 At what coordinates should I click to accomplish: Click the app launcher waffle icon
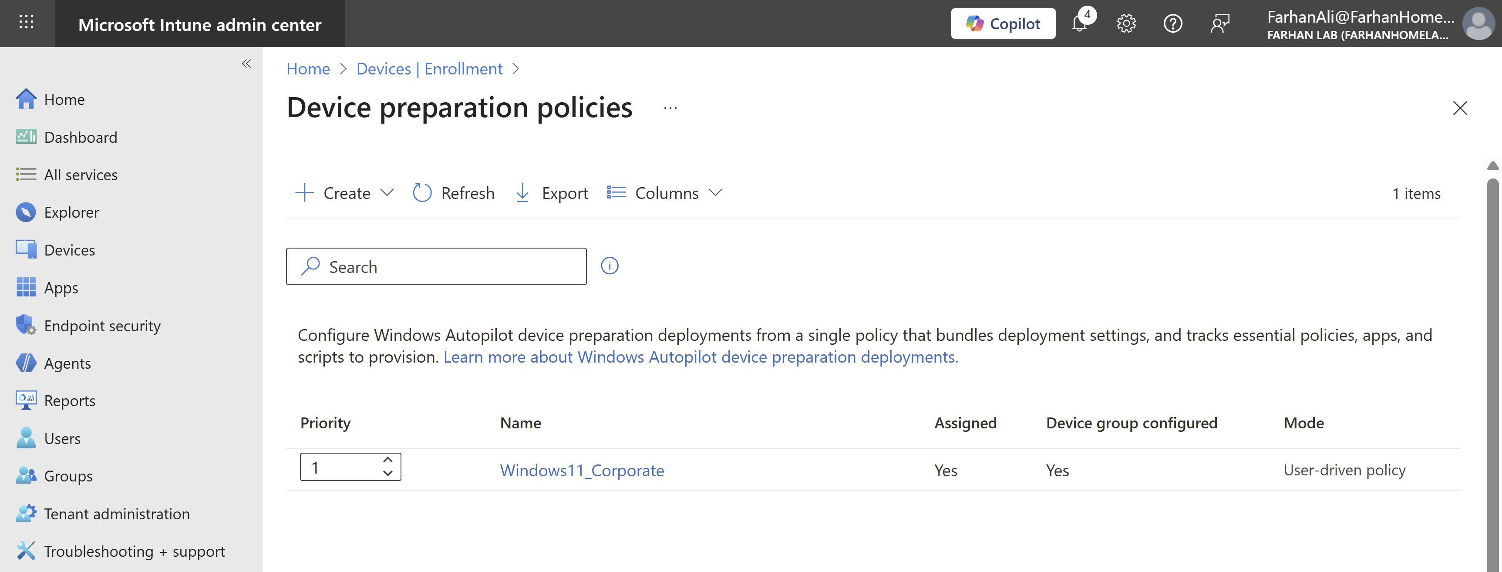pos(26,23)
